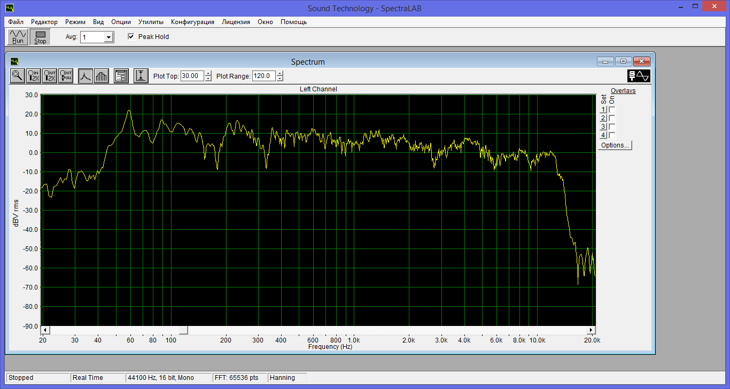The width and height of the screenshot is (730, 389).
Task: Open the Режим menu
Action: [x=75, y=22]
